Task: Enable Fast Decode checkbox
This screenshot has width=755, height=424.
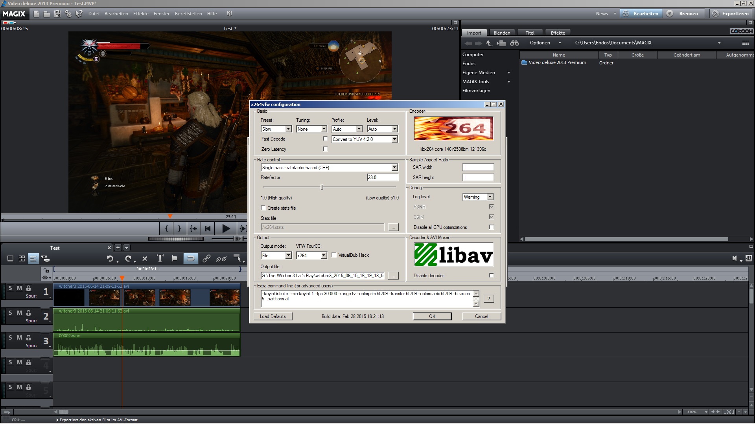Action: click(325, 139)
